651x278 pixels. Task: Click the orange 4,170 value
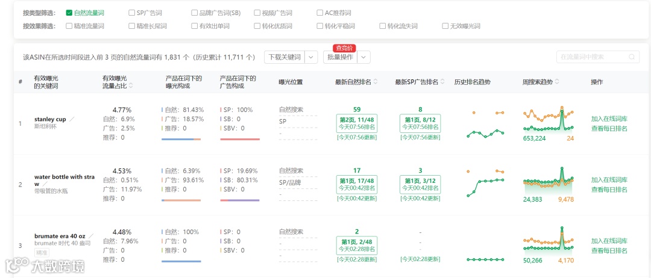566,260
